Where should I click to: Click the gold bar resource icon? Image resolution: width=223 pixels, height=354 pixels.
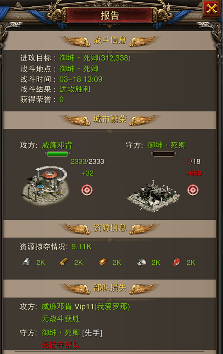(103, 262)
